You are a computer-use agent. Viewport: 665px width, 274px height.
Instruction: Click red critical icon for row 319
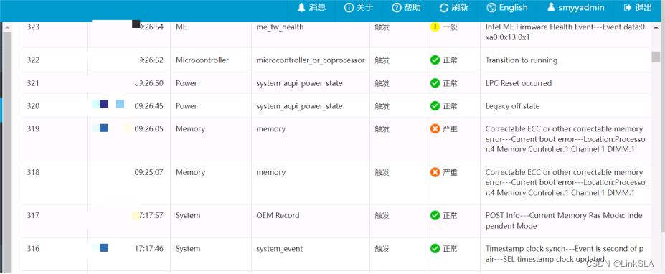(x=435, y=129)
